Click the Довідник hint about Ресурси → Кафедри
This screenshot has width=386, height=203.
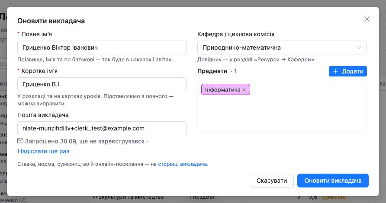pos(256,60)
